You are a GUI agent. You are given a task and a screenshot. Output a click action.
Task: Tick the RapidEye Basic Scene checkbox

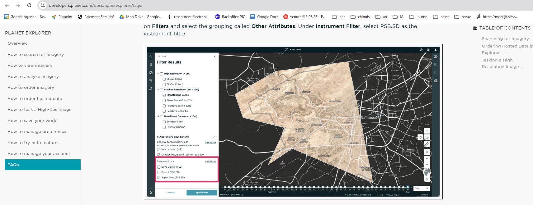point(164,106)
